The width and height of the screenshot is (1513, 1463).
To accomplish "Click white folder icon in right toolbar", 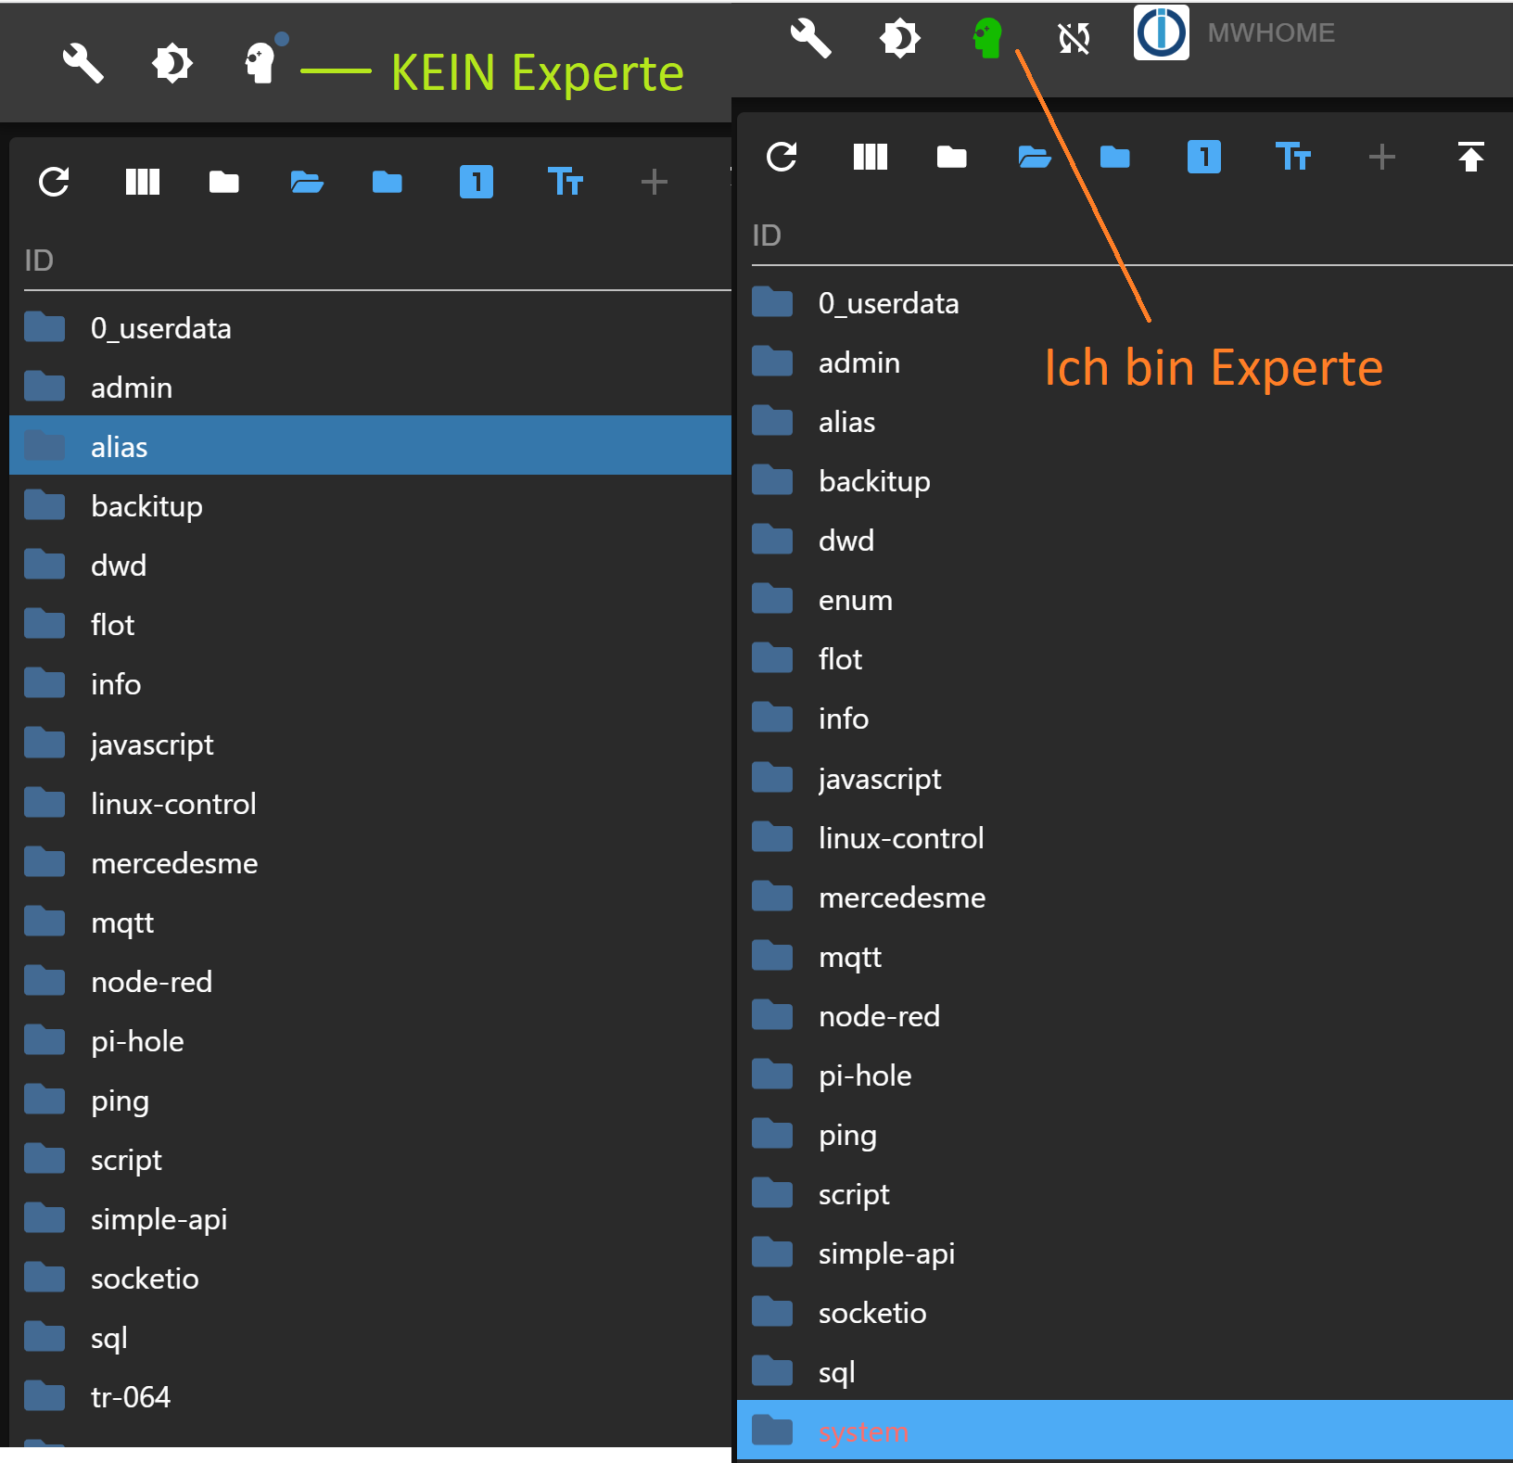I will [x=951, y=157].
